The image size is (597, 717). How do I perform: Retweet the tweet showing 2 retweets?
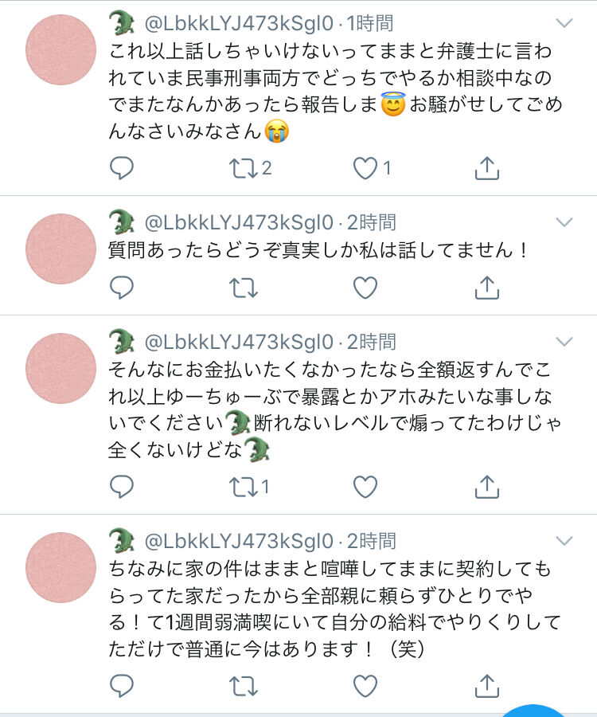tap(244, 168)
